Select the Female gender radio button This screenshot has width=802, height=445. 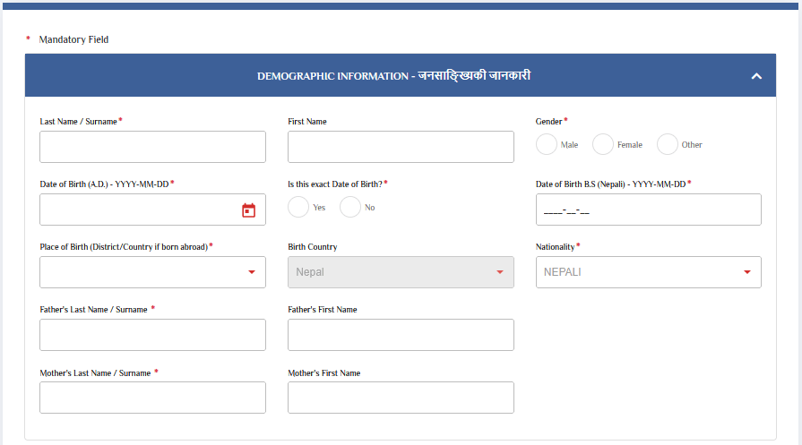tap(603, 144)
